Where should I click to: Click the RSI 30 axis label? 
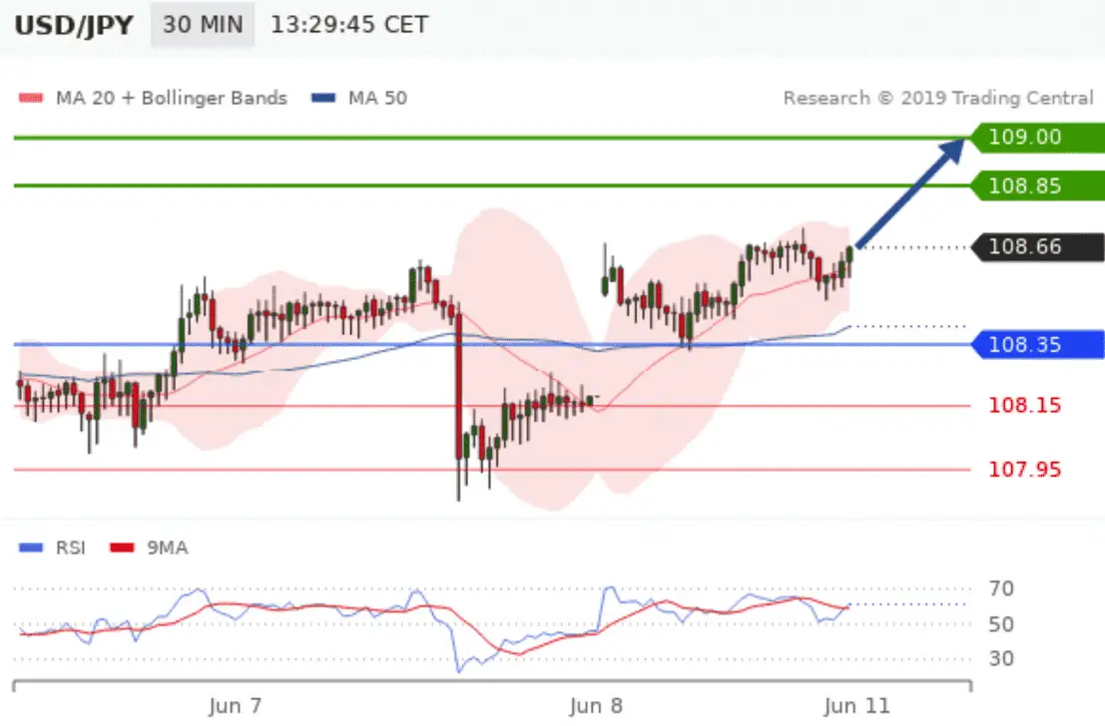click(1001, 659)
